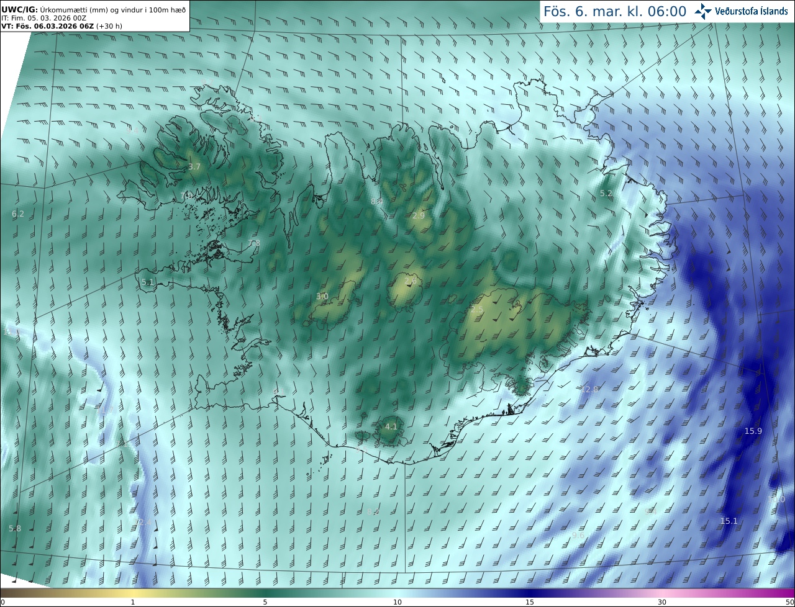Click the 0 label on the color scale

tap(2, 602)
